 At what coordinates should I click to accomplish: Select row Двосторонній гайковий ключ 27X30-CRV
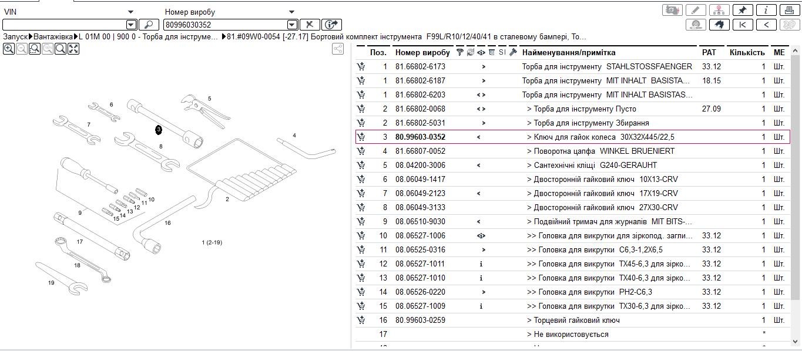(573, 208)
